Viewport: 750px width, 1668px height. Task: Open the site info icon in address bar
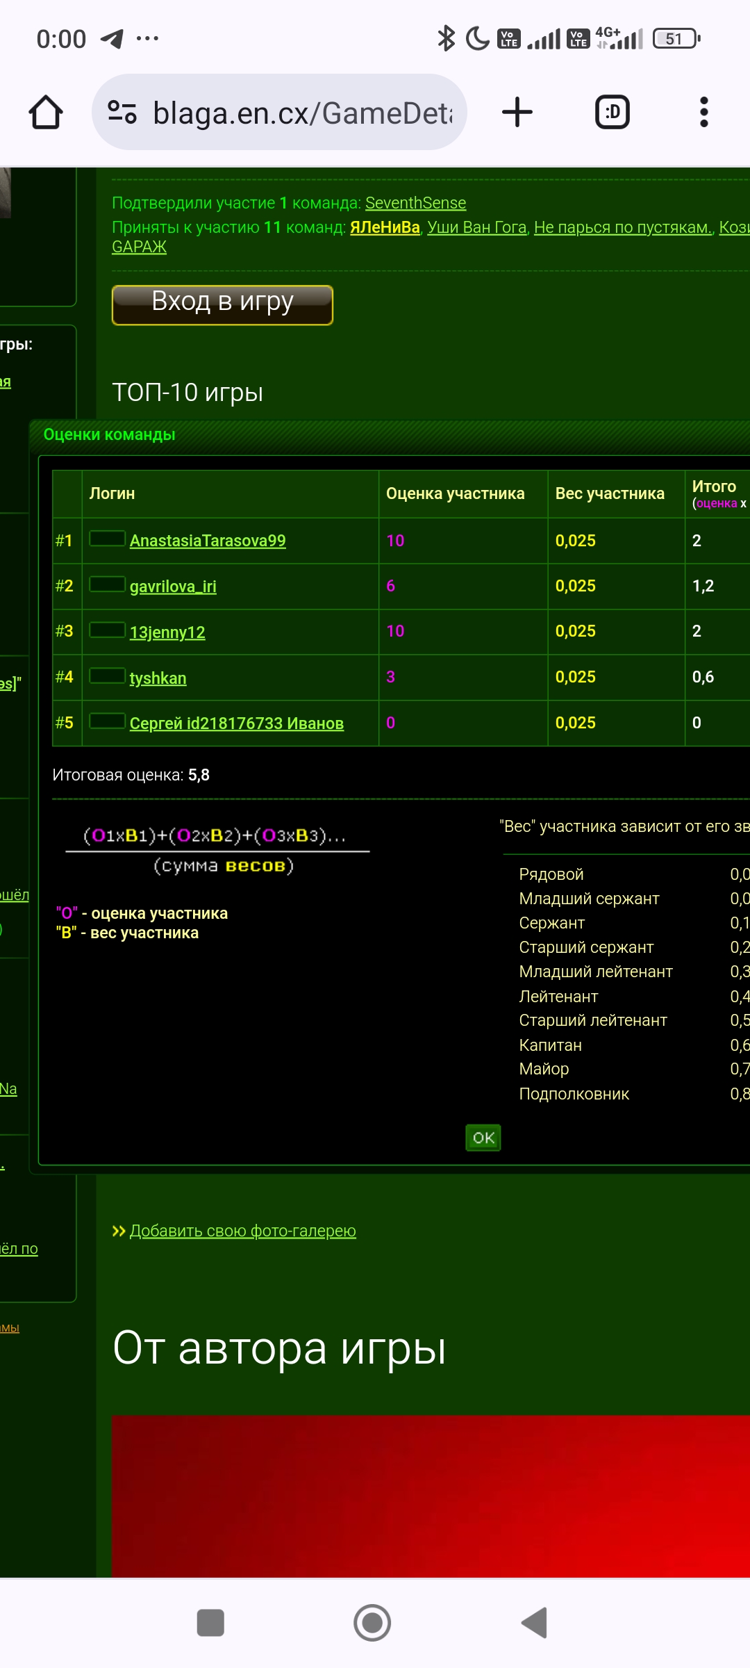[x=122, y=113]
